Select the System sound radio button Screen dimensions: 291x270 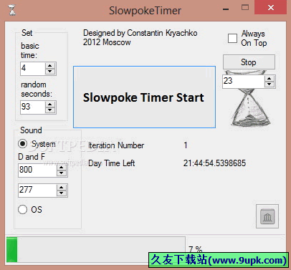tap(23, 143)
